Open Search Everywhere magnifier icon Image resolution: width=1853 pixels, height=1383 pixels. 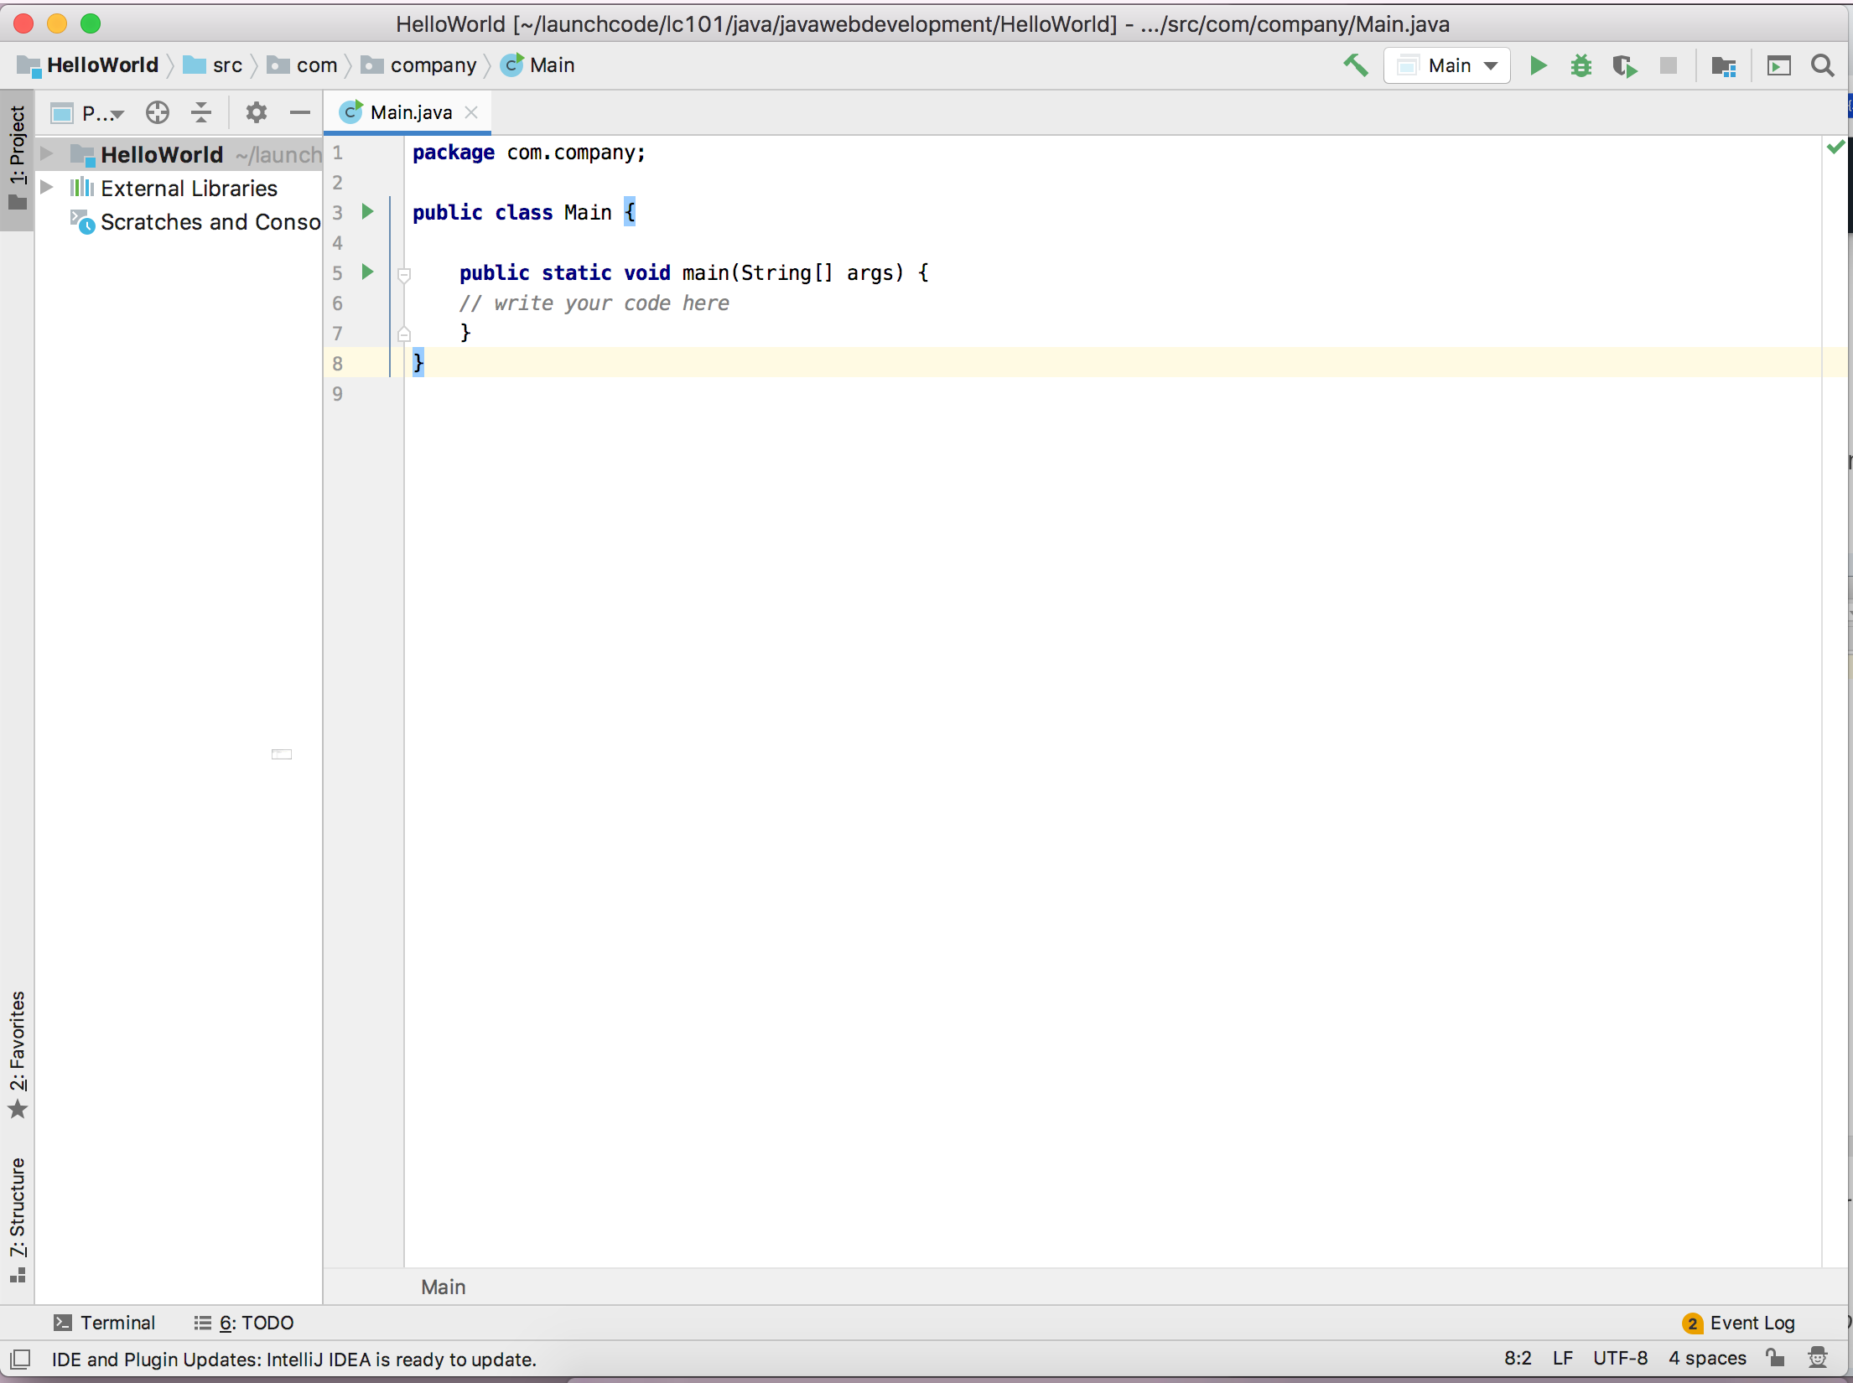point(1822,65)
